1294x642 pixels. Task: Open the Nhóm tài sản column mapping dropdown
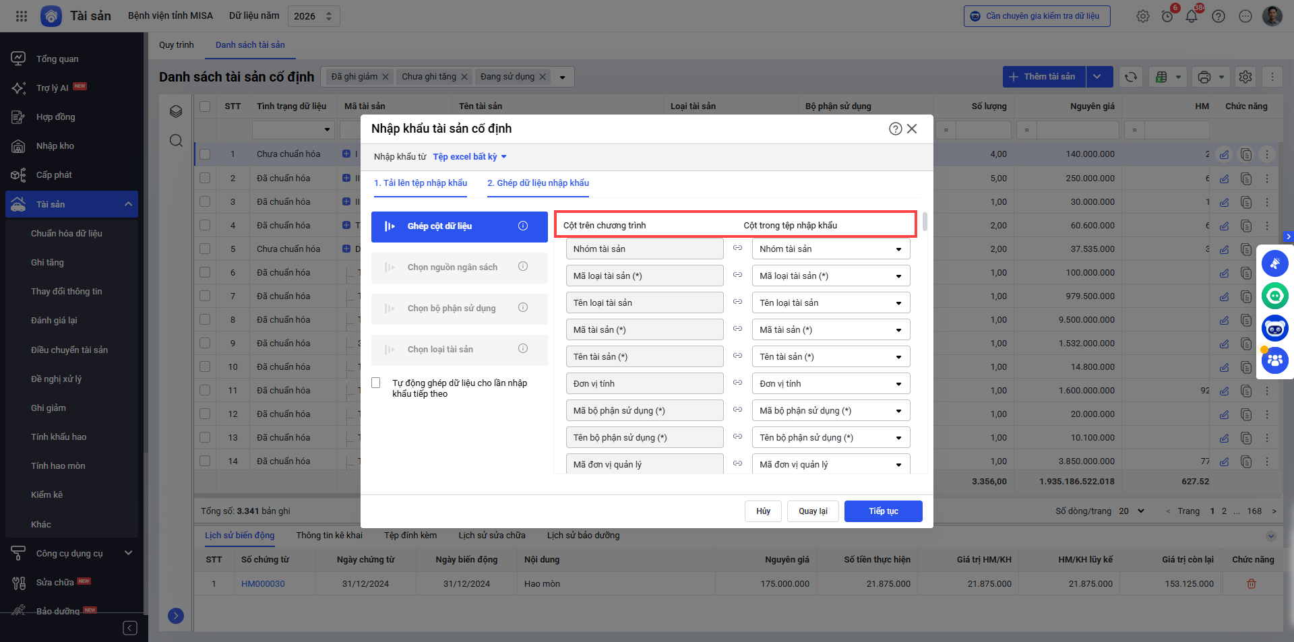click(x=831, y=249)
